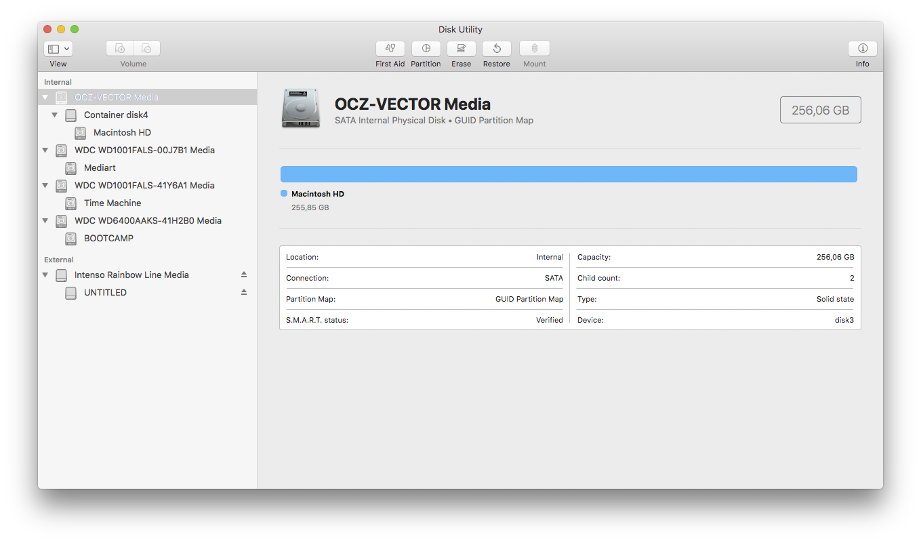The height and width of the screenshot is (543, 921).
Task: Select the UNTITLED external volume
Action: 148,292
